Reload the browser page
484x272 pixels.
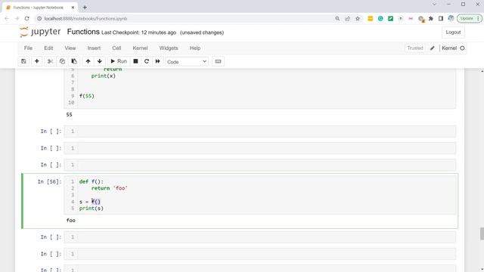pos(27,18)
